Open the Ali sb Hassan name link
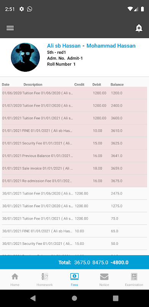This screenshot has height=307, width=149. pos(64,46)
